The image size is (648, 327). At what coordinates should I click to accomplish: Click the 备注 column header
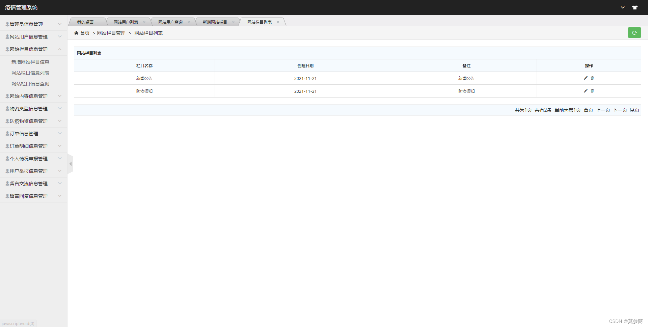[466, 66]
